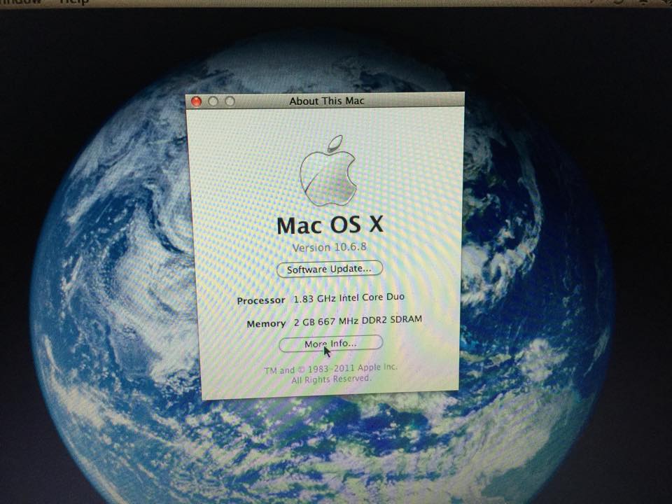Screen dimensions: 672x504
Task: Click the Software Update... button
Action: [329, 269]
